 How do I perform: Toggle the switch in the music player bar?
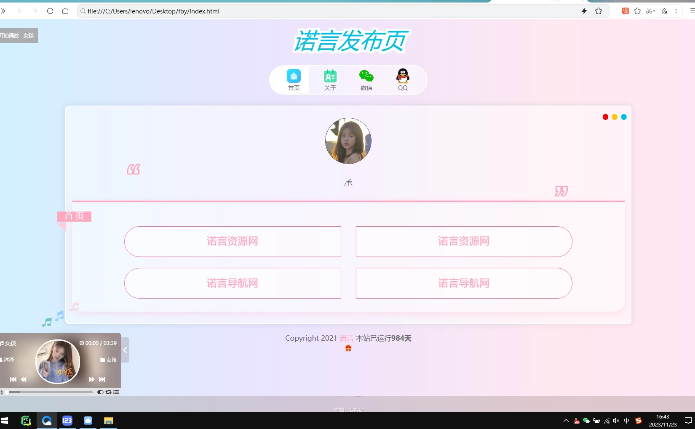click(x=100, y=392)
